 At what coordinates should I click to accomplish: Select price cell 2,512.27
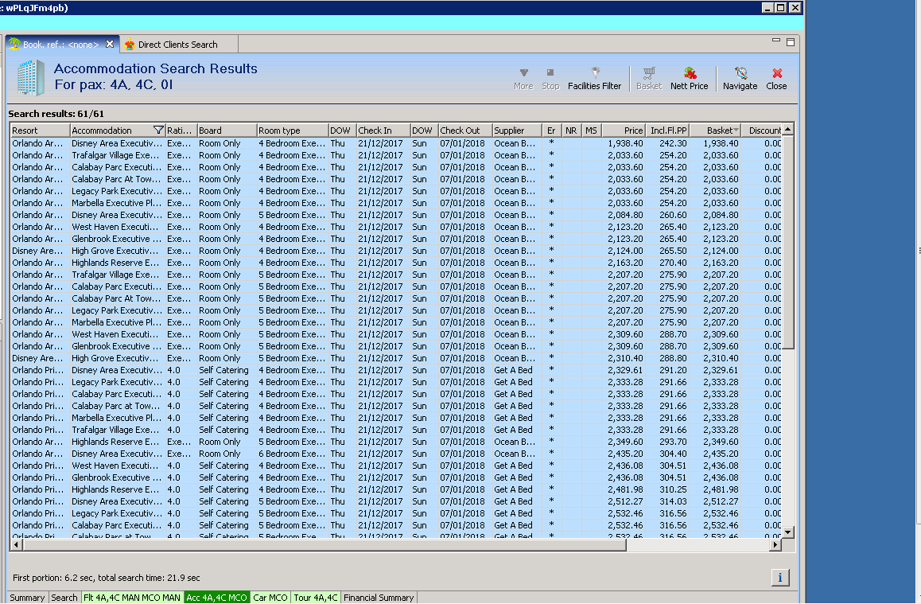[x=624, y=501]
